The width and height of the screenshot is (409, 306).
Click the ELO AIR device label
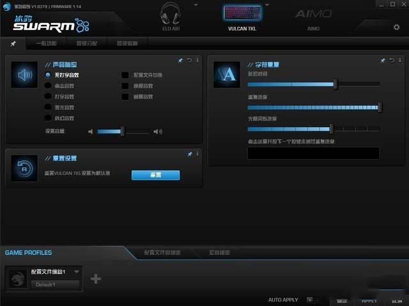[x=171, y=29]
